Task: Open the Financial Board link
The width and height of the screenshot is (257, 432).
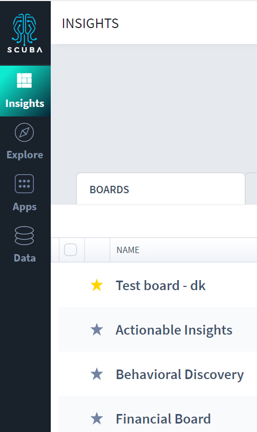Action: (163, 419)
